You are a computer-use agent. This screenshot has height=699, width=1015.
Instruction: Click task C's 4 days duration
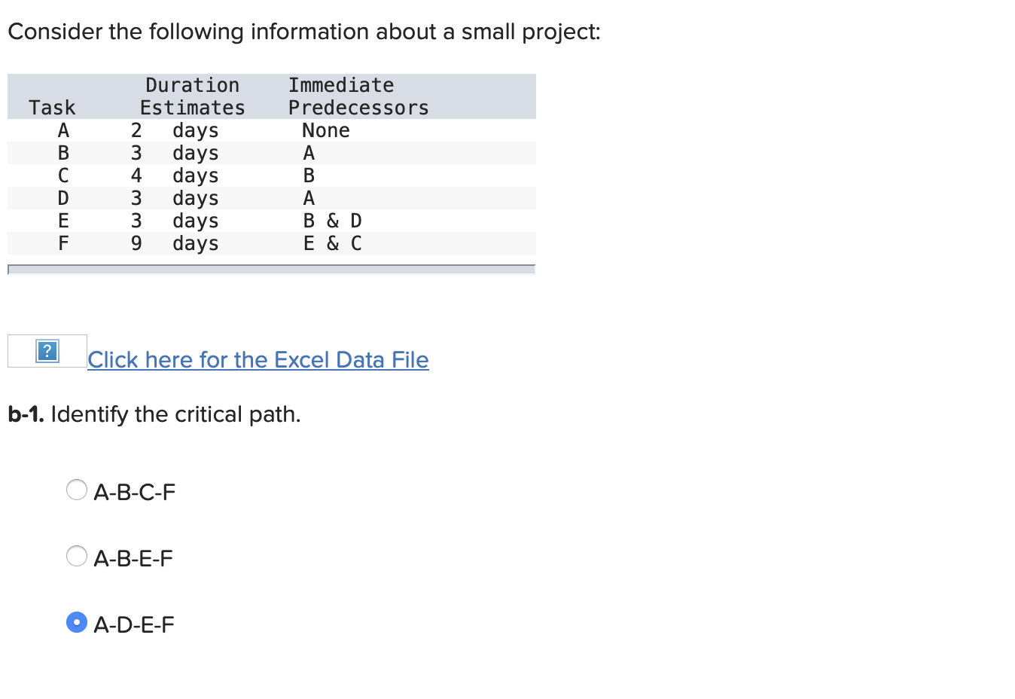[x=175, y=176]
